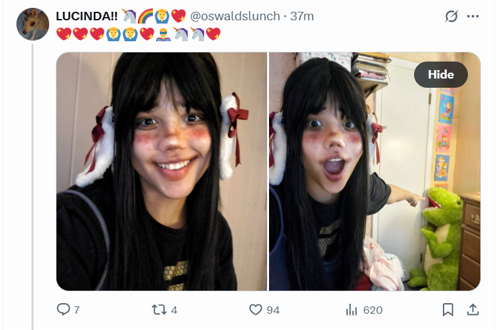Open the reply comment icon
The width and height of the screenshot is (502, 330).
tap(64, 309)
